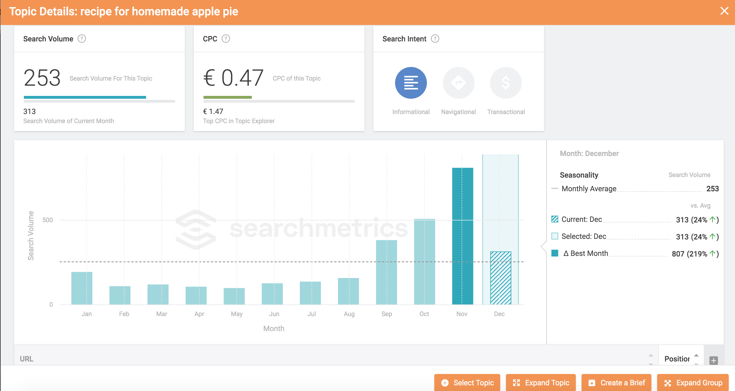Select the Oct bar in chart
Screen dimensions: 735x391
[x=425, y=262]
